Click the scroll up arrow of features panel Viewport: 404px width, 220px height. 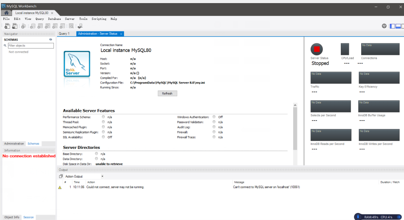[x=295, y=105]
